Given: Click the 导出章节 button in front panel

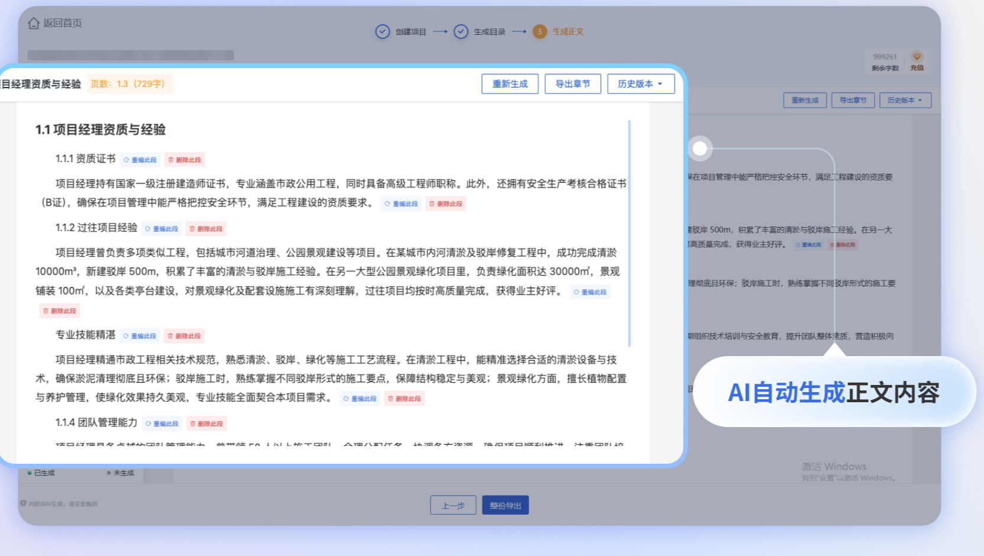Looking at the screenshot, I should pos(572,84).
